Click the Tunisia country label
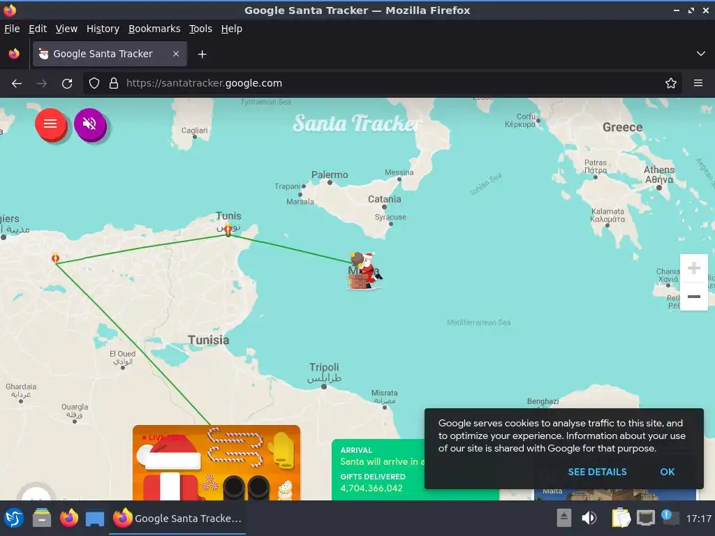This screenshot has height=536, width=715. (x=208, y=340)
